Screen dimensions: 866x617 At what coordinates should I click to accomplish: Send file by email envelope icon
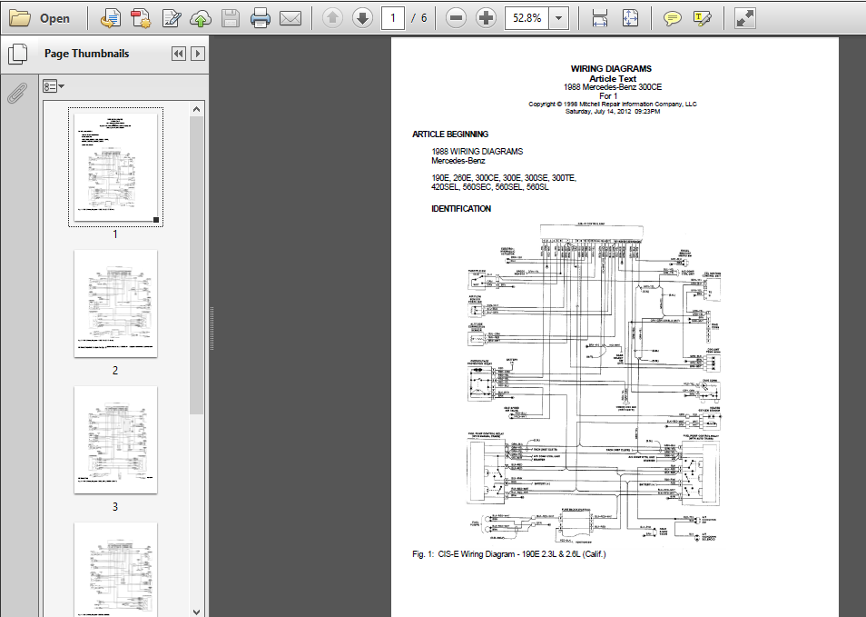coord(290,18)
